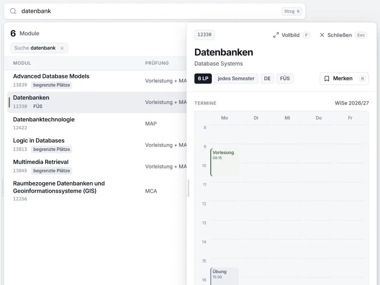Click the WiSe 2026/27 semester label
380x285 pixels.
click(352, 103)
